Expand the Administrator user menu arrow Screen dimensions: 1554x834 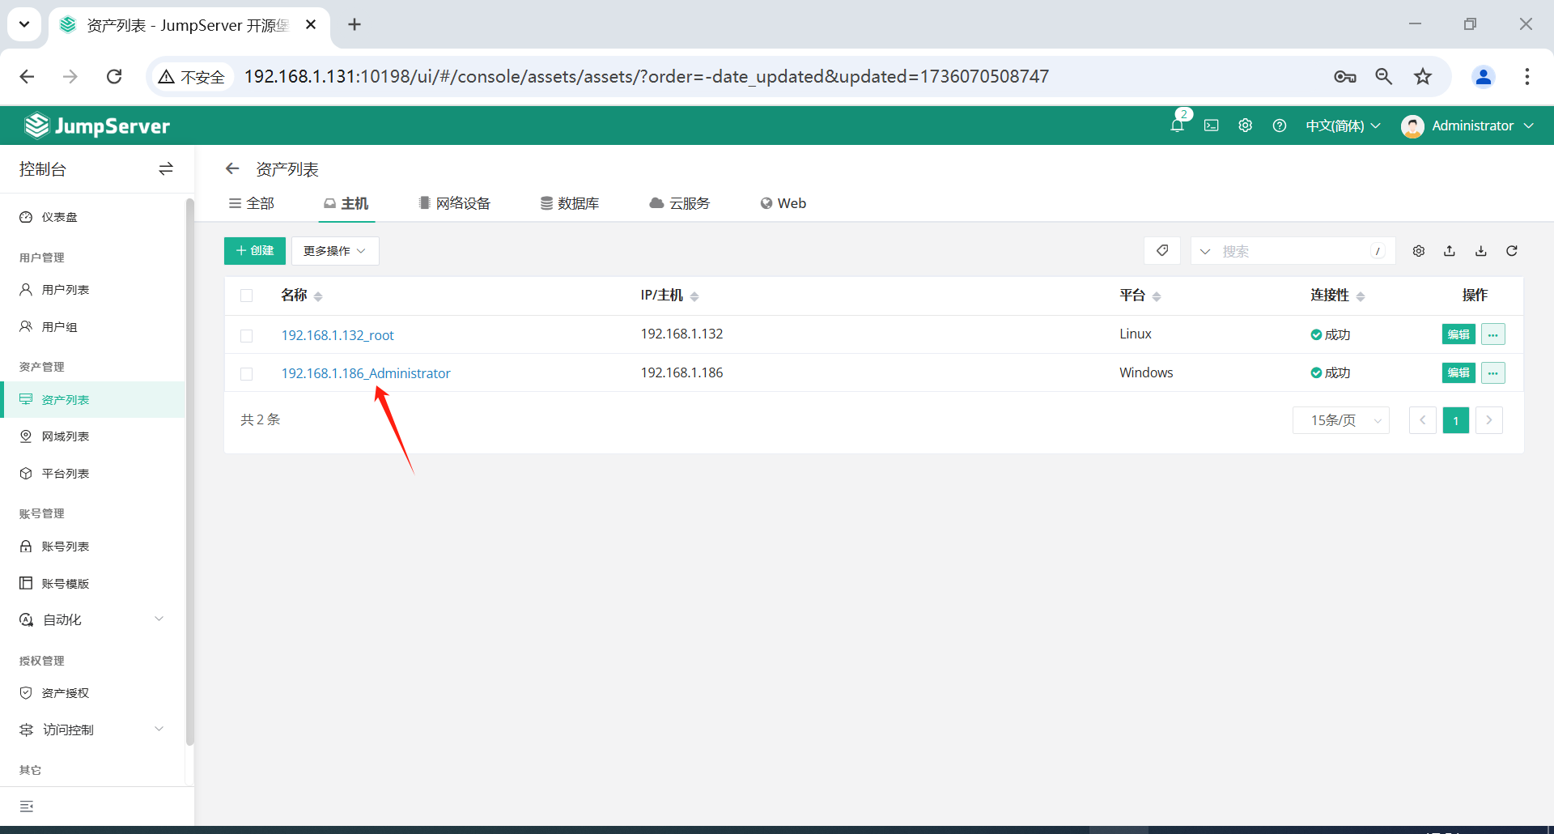(x=1529, y=126)
